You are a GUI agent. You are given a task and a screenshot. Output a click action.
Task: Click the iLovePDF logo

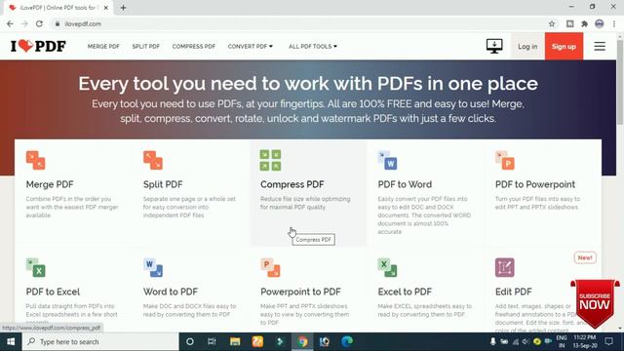point(38,46)
